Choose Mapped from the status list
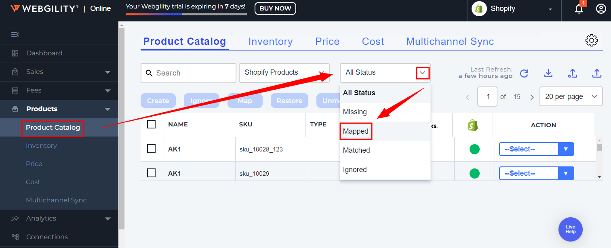The image size is (611, 248). [356, 131]
